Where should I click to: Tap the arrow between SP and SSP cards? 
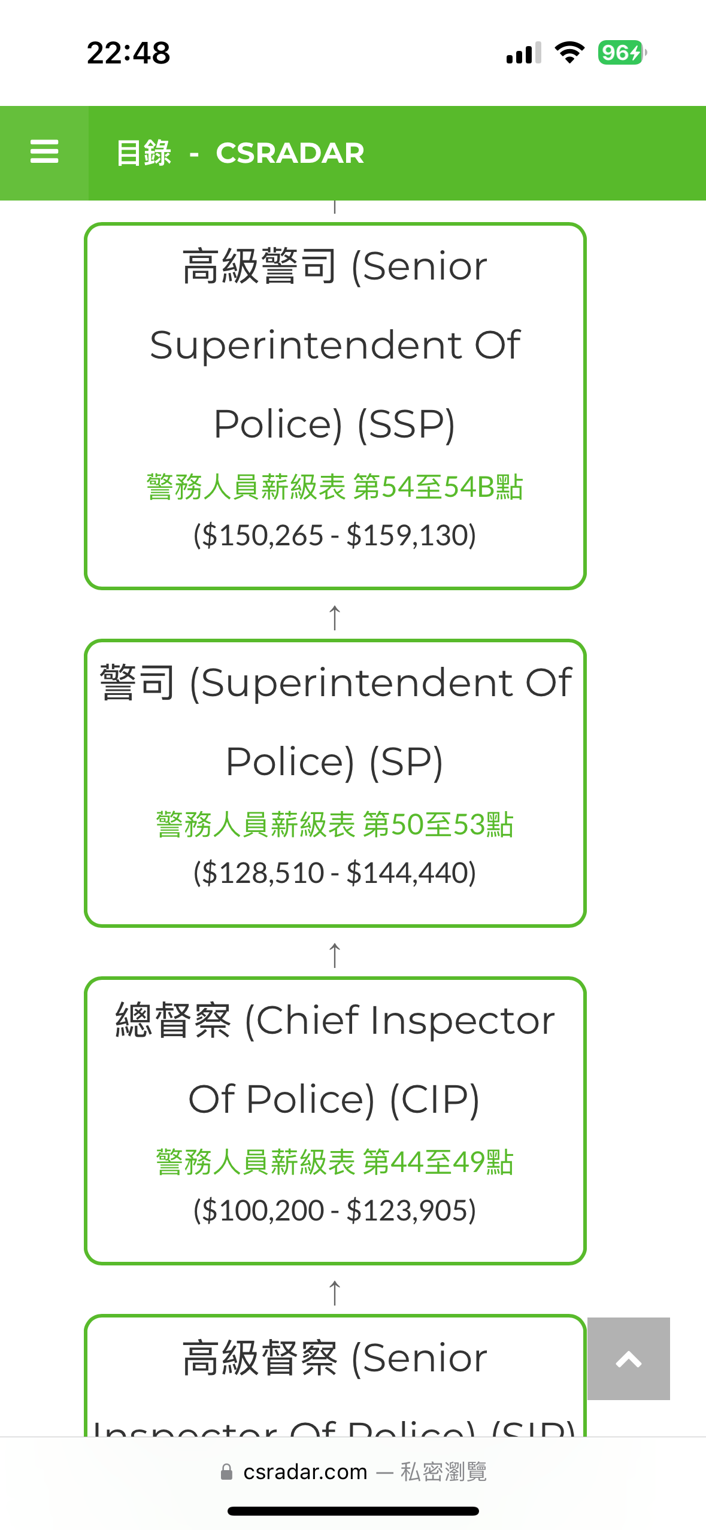click(x=335, y=617)
